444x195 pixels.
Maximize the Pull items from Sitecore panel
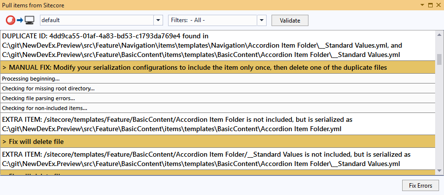pos(430,5)
